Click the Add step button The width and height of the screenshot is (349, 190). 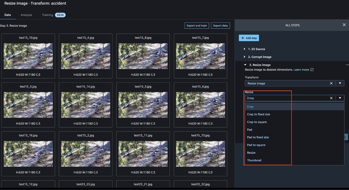click(x=249, y=38)
